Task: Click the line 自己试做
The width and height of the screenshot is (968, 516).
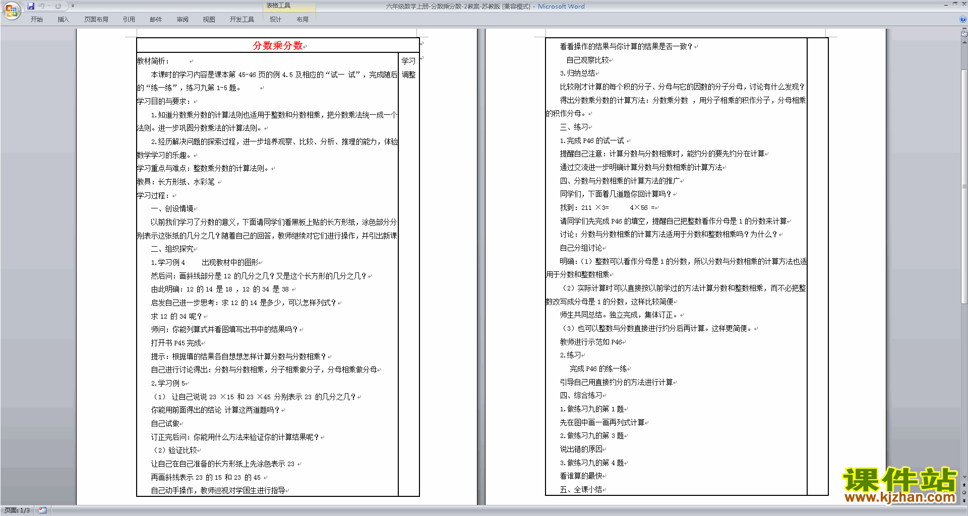Action: (165, 423)
